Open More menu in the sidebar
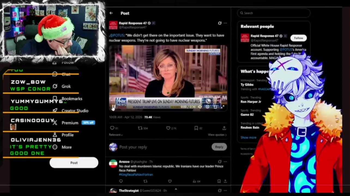The width and height of the screenshot is (350, 196). click(62, 147)
